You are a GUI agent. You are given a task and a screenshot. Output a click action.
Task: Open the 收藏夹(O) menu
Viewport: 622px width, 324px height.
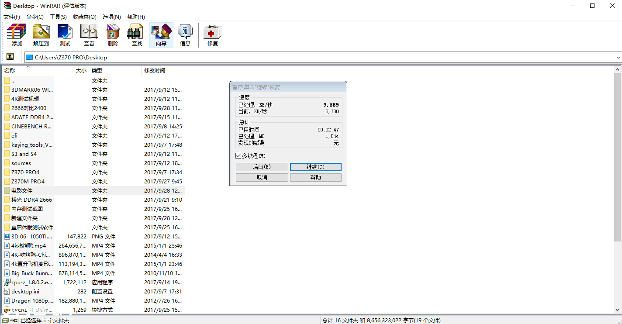pos(85,17)
